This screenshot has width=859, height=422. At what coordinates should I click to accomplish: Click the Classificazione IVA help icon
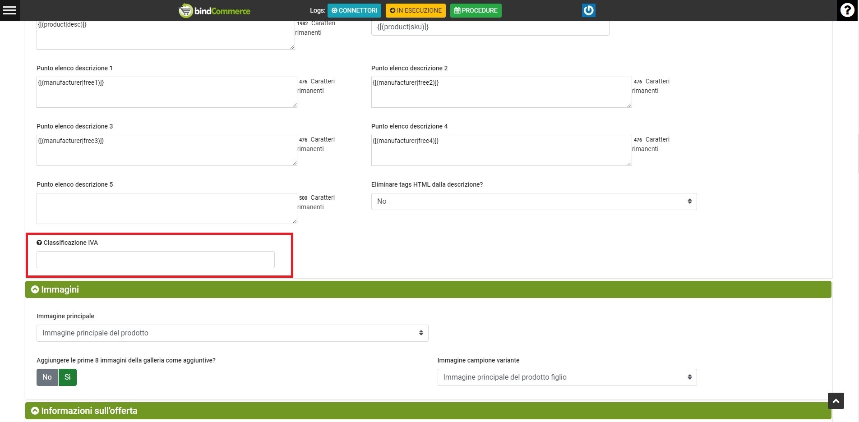tap(39, 243)
